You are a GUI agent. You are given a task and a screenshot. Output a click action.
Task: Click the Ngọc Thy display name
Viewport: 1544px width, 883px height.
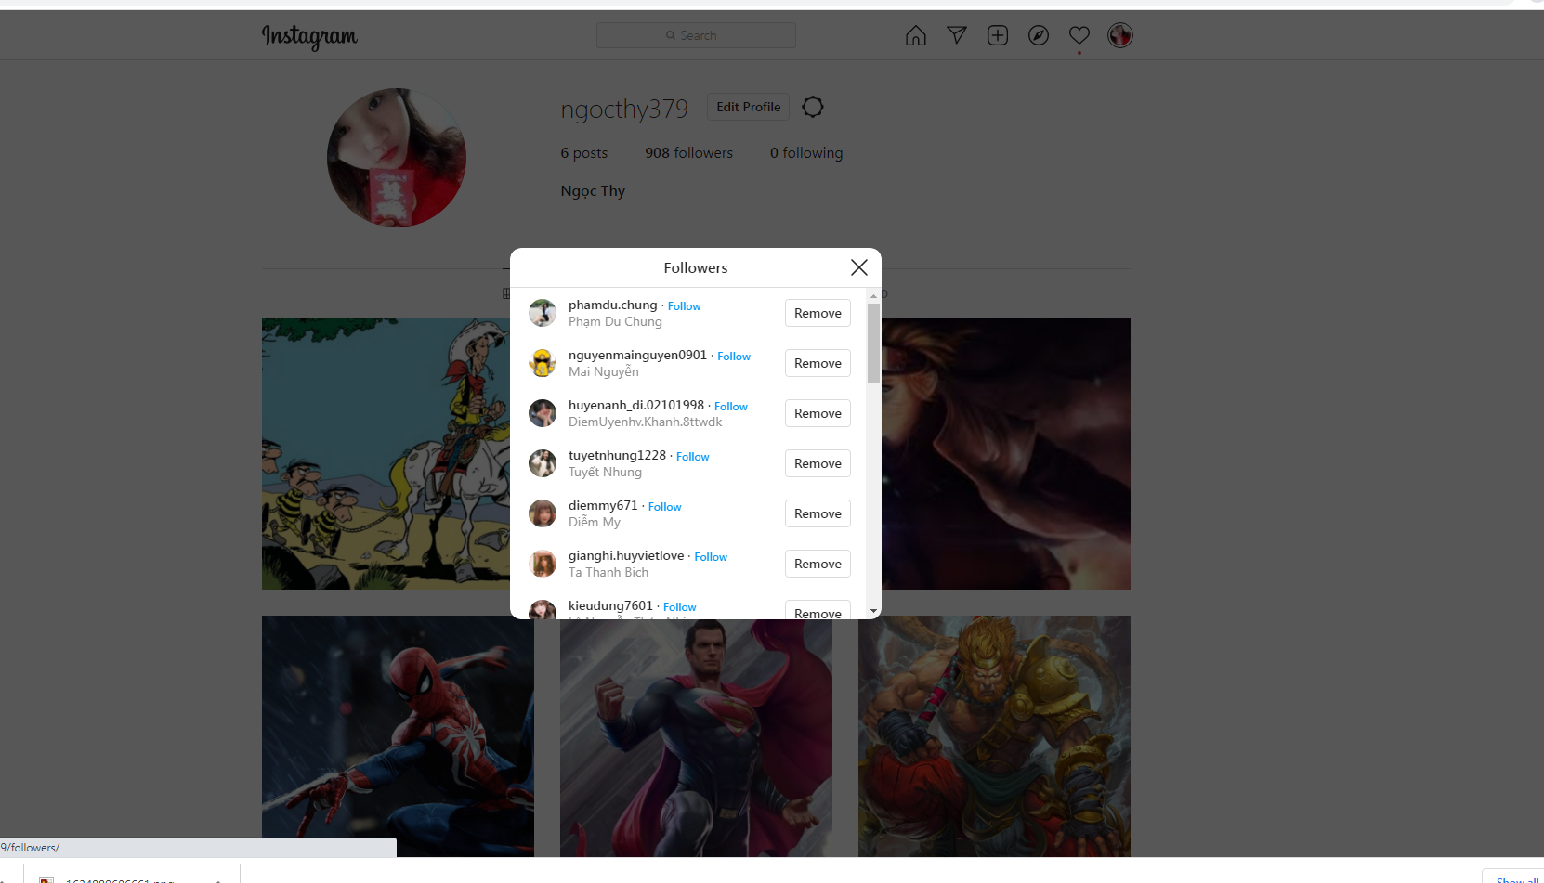click(x=593, y=191)
